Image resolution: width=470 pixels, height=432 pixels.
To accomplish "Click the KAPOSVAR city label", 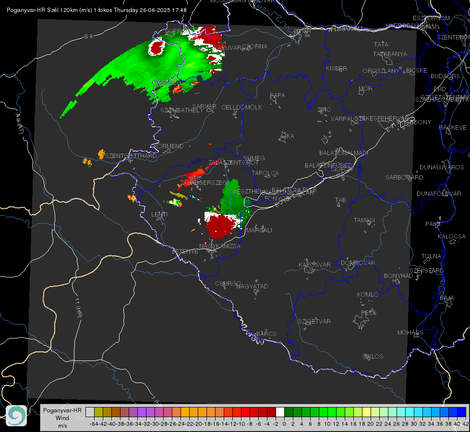I will click(315, 264).
